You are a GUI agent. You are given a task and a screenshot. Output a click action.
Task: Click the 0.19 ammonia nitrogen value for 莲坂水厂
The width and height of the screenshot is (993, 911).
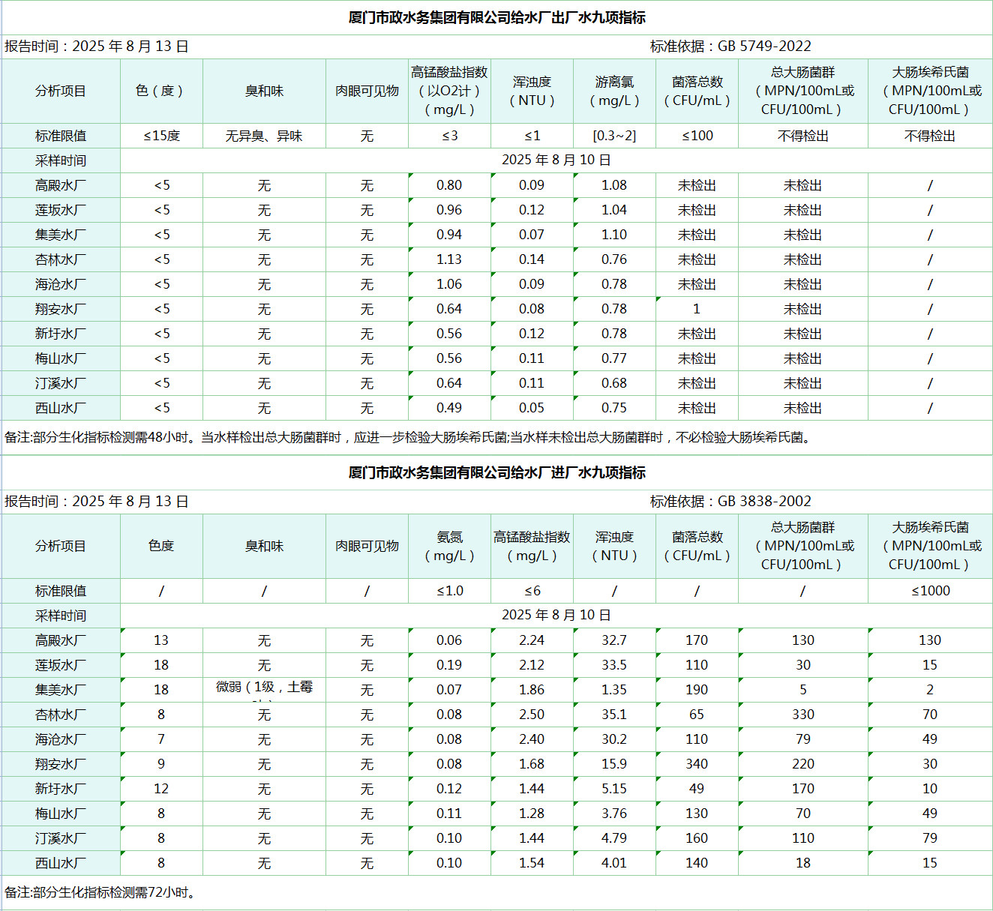[449, 665]
